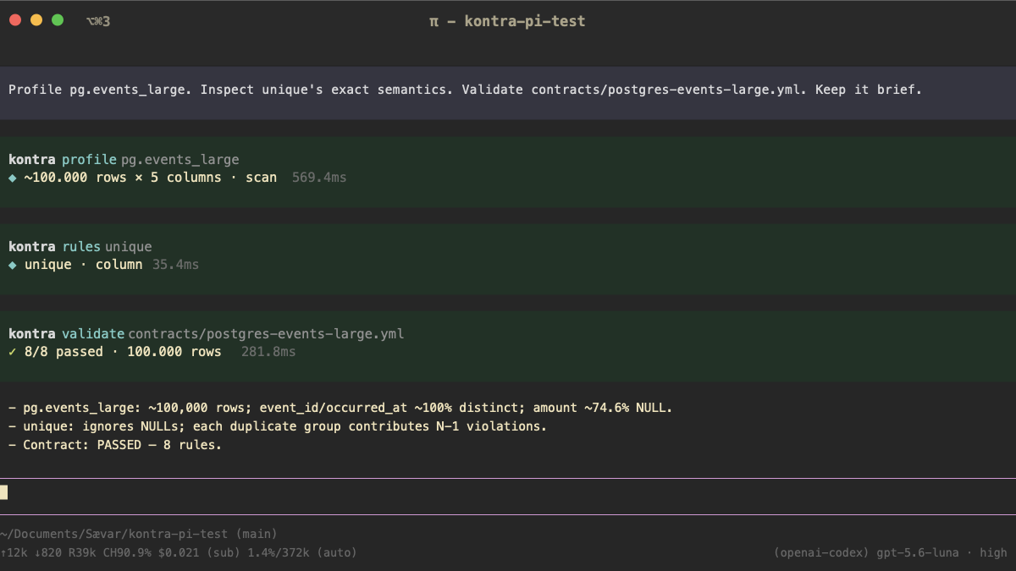This screenshot has width=1016, height=571.
Task: Click the path '~/Documents/Sævar/kontra-pi-test (main)'
Action: click(139, 534)
